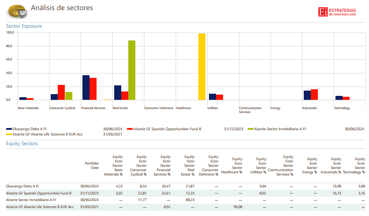Image resolution: width=369 pixels, height=216 pixels.
Task: Click Abante Sector Inmobiliario A FI row name
Action: [x=31, y=200]
